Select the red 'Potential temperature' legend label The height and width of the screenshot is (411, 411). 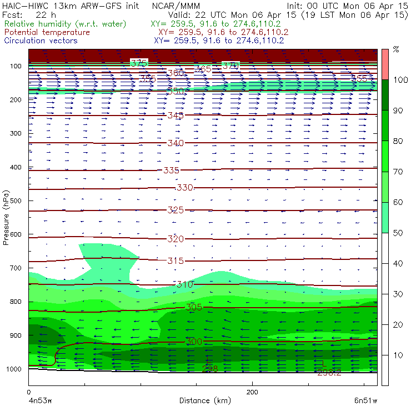click(x=47, y=32)
